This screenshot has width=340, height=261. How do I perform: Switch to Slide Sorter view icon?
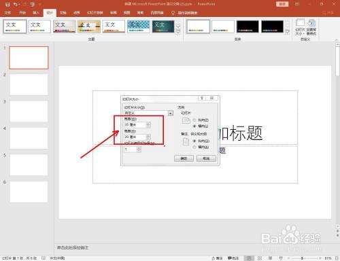(x=260, y=258)
